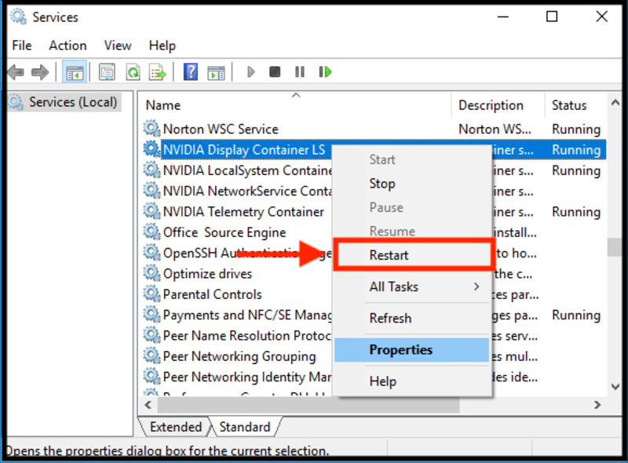628x463 pixels.
Task: Click the Stop Service square icon
Action: pos(275,72)
